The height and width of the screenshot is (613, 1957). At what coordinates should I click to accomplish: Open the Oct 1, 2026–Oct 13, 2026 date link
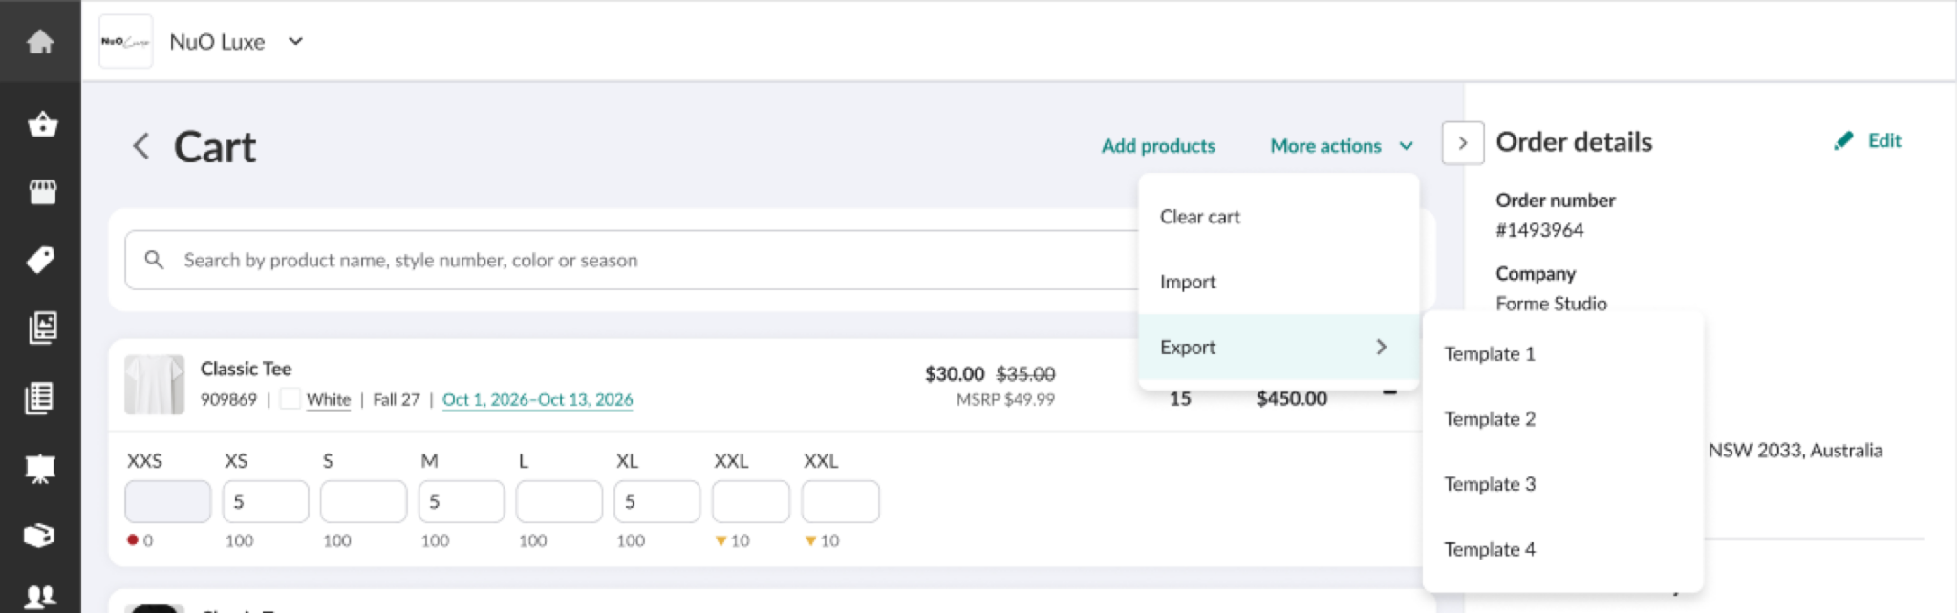coord(537,399)
